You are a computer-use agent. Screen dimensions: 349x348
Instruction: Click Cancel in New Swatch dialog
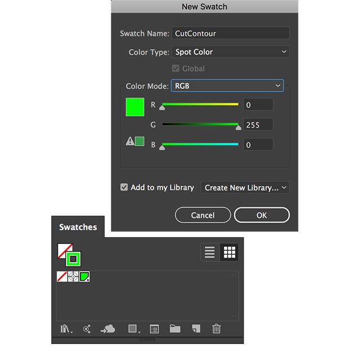[x=203, y=215]
